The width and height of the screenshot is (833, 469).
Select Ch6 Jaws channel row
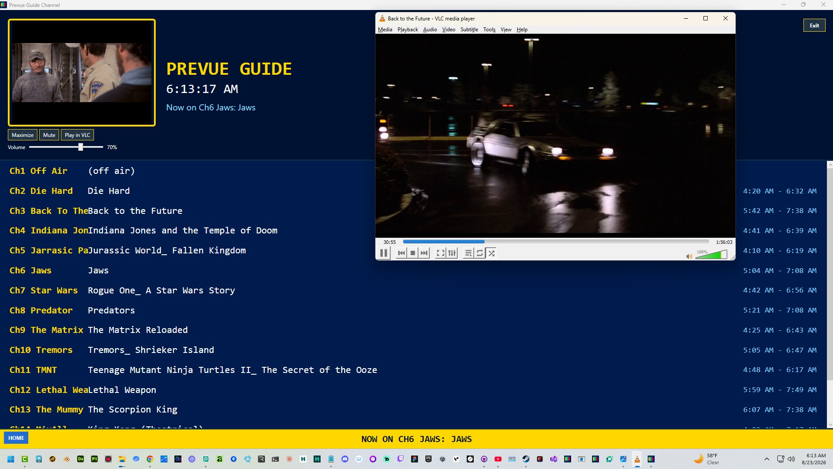[413, 270]
